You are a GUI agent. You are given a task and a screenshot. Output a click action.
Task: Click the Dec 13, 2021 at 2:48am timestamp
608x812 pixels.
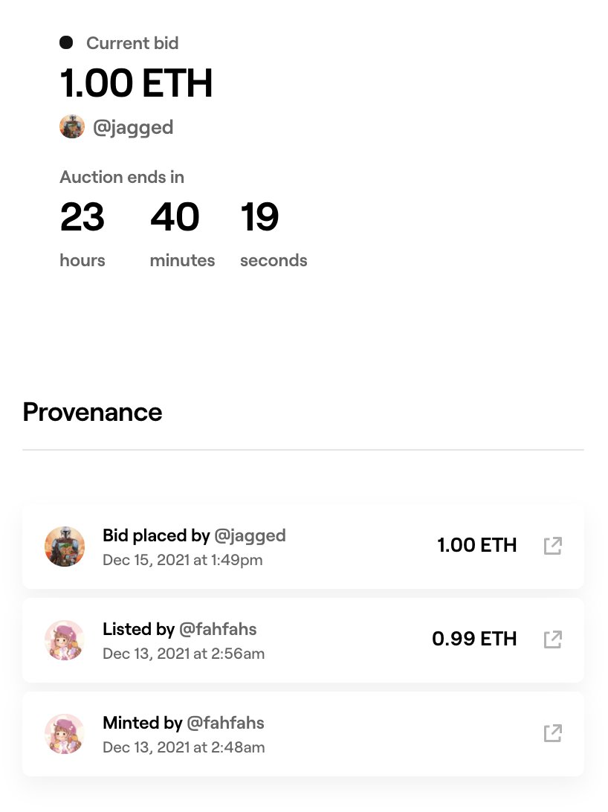[184, 748]
